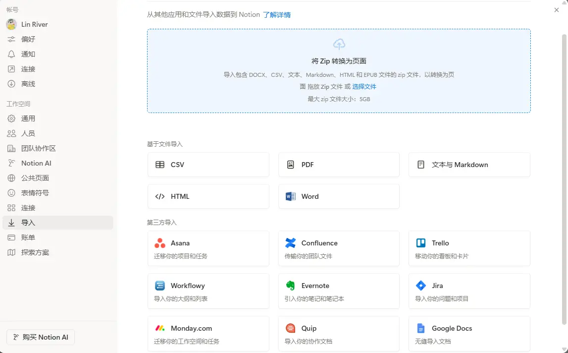Click the preferences sliders icon beside 偏好

pyautogui.click(x=11, y=39)
